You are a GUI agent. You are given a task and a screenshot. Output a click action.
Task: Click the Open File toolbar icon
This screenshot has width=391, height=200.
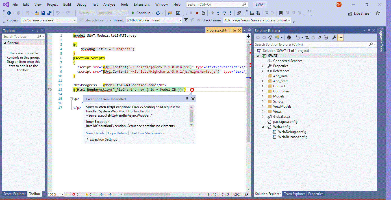tap(36, 13)
